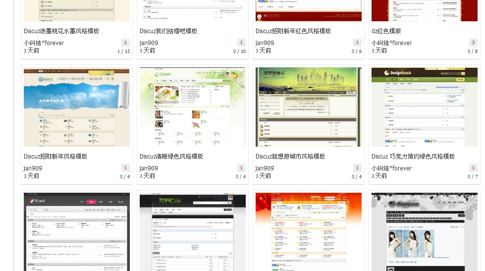485x271 pixels.
Task: Open author jan909 under 招财新年风格模板
Action: click(x=33, y=168)
